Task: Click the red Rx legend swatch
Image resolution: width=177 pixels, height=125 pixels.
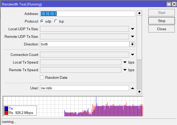Action: 6,113
